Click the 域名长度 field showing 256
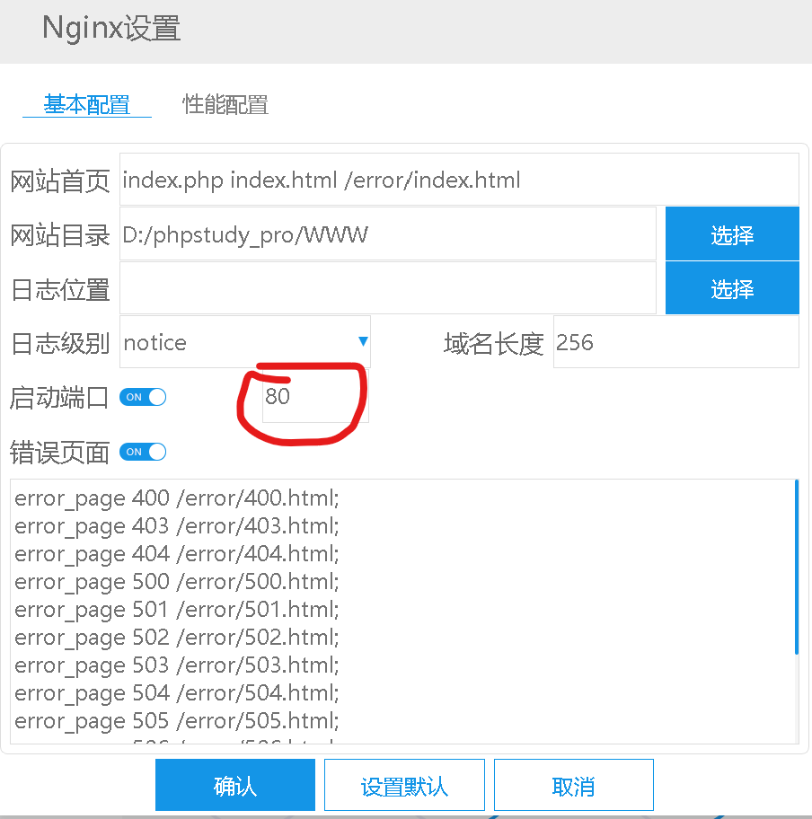This screenshot has height=819, width=812. pos(676,342)
